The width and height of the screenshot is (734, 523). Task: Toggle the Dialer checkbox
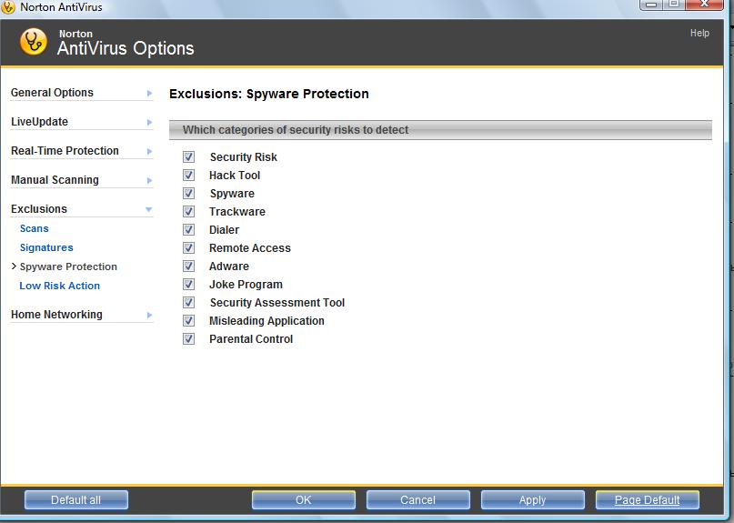pos(188,230)
